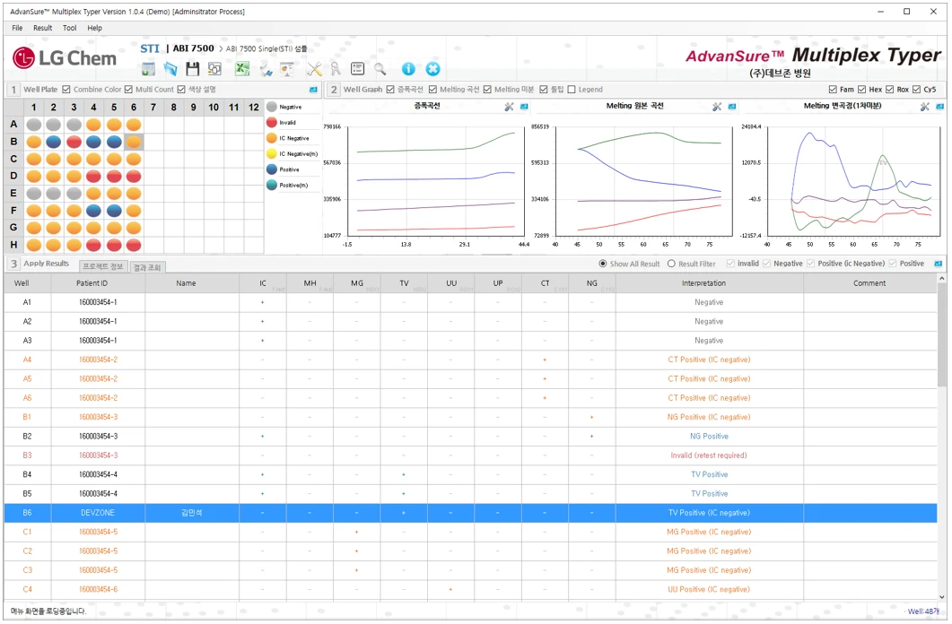Switch to the 프로젝트 정보 tab
The image size is (952, 624).
102,267
